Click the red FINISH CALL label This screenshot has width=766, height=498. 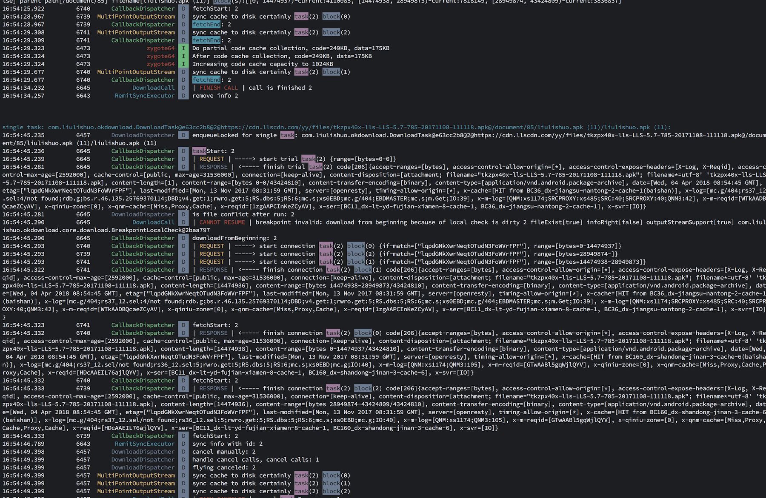[x=218, y=88]
